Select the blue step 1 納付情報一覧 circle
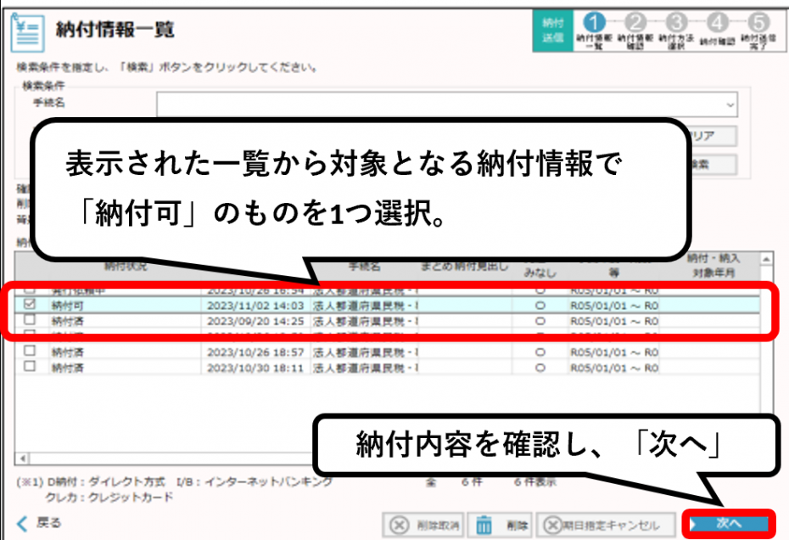 pos(596,22)
